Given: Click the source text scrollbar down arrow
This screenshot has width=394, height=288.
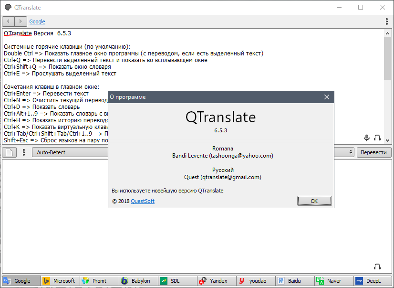Looking at the screenshot, I should click(x=387, y=140).
